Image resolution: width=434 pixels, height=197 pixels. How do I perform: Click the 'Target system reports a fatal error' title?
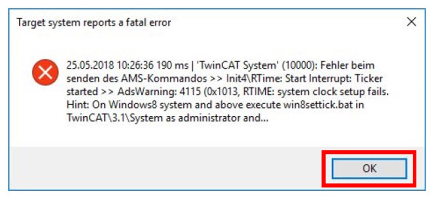click(94, 23)
